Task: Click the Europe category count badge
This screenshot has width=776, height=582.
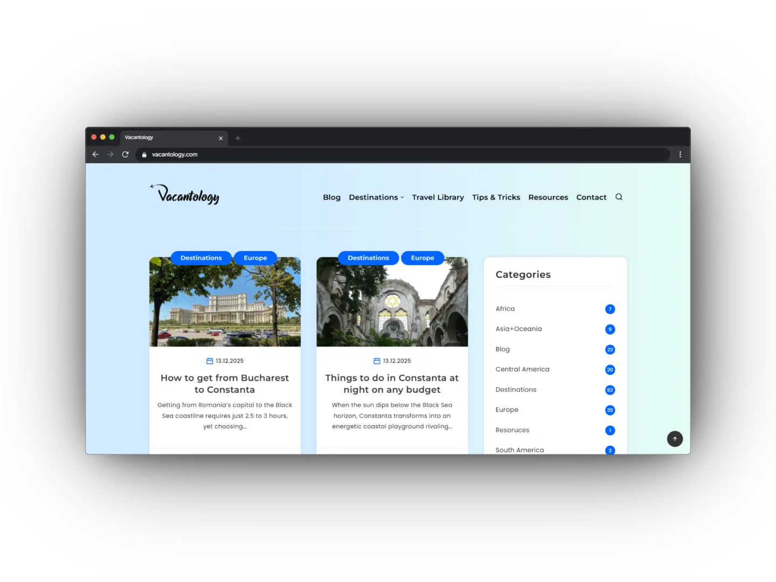Action: tap(609, 410)
